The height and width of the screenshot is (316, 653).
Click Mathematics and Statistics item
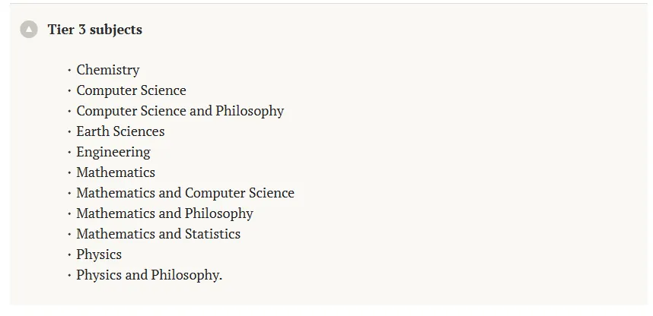158,234
